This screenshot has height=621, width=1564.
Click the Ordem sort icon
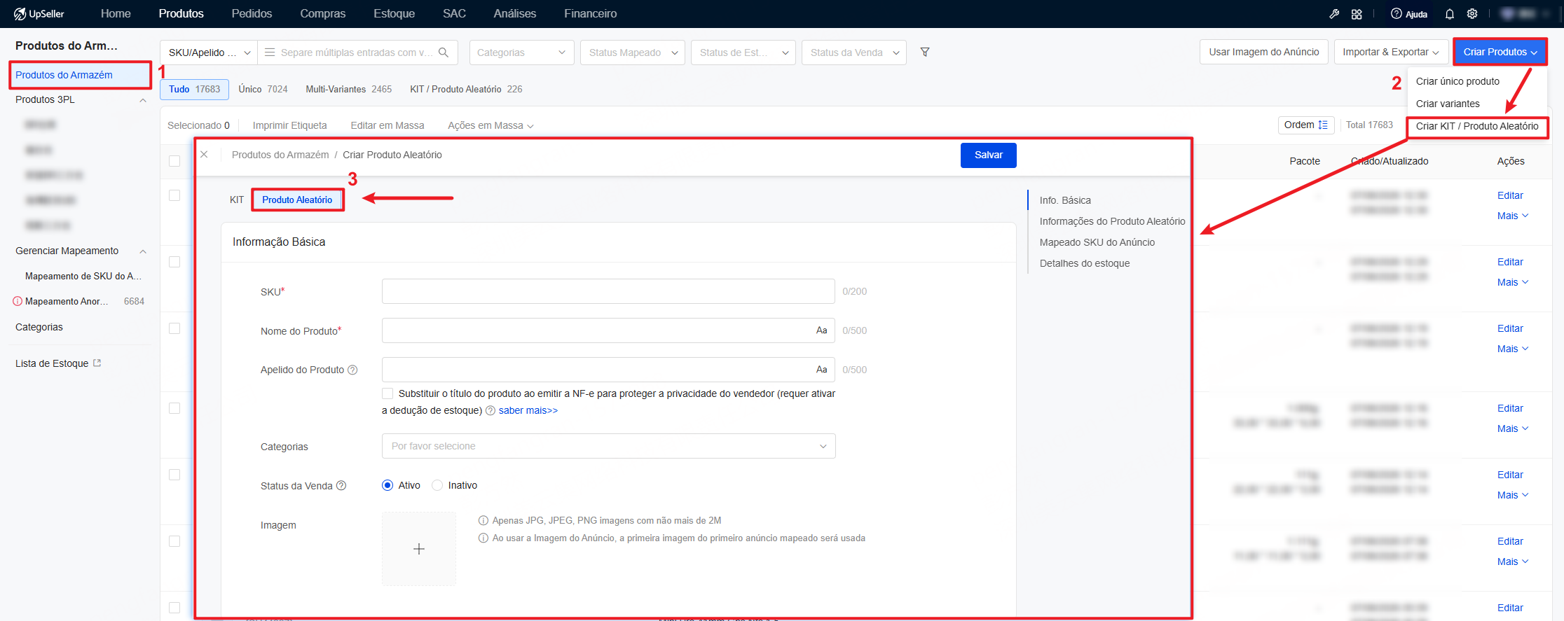[1323, 125]
